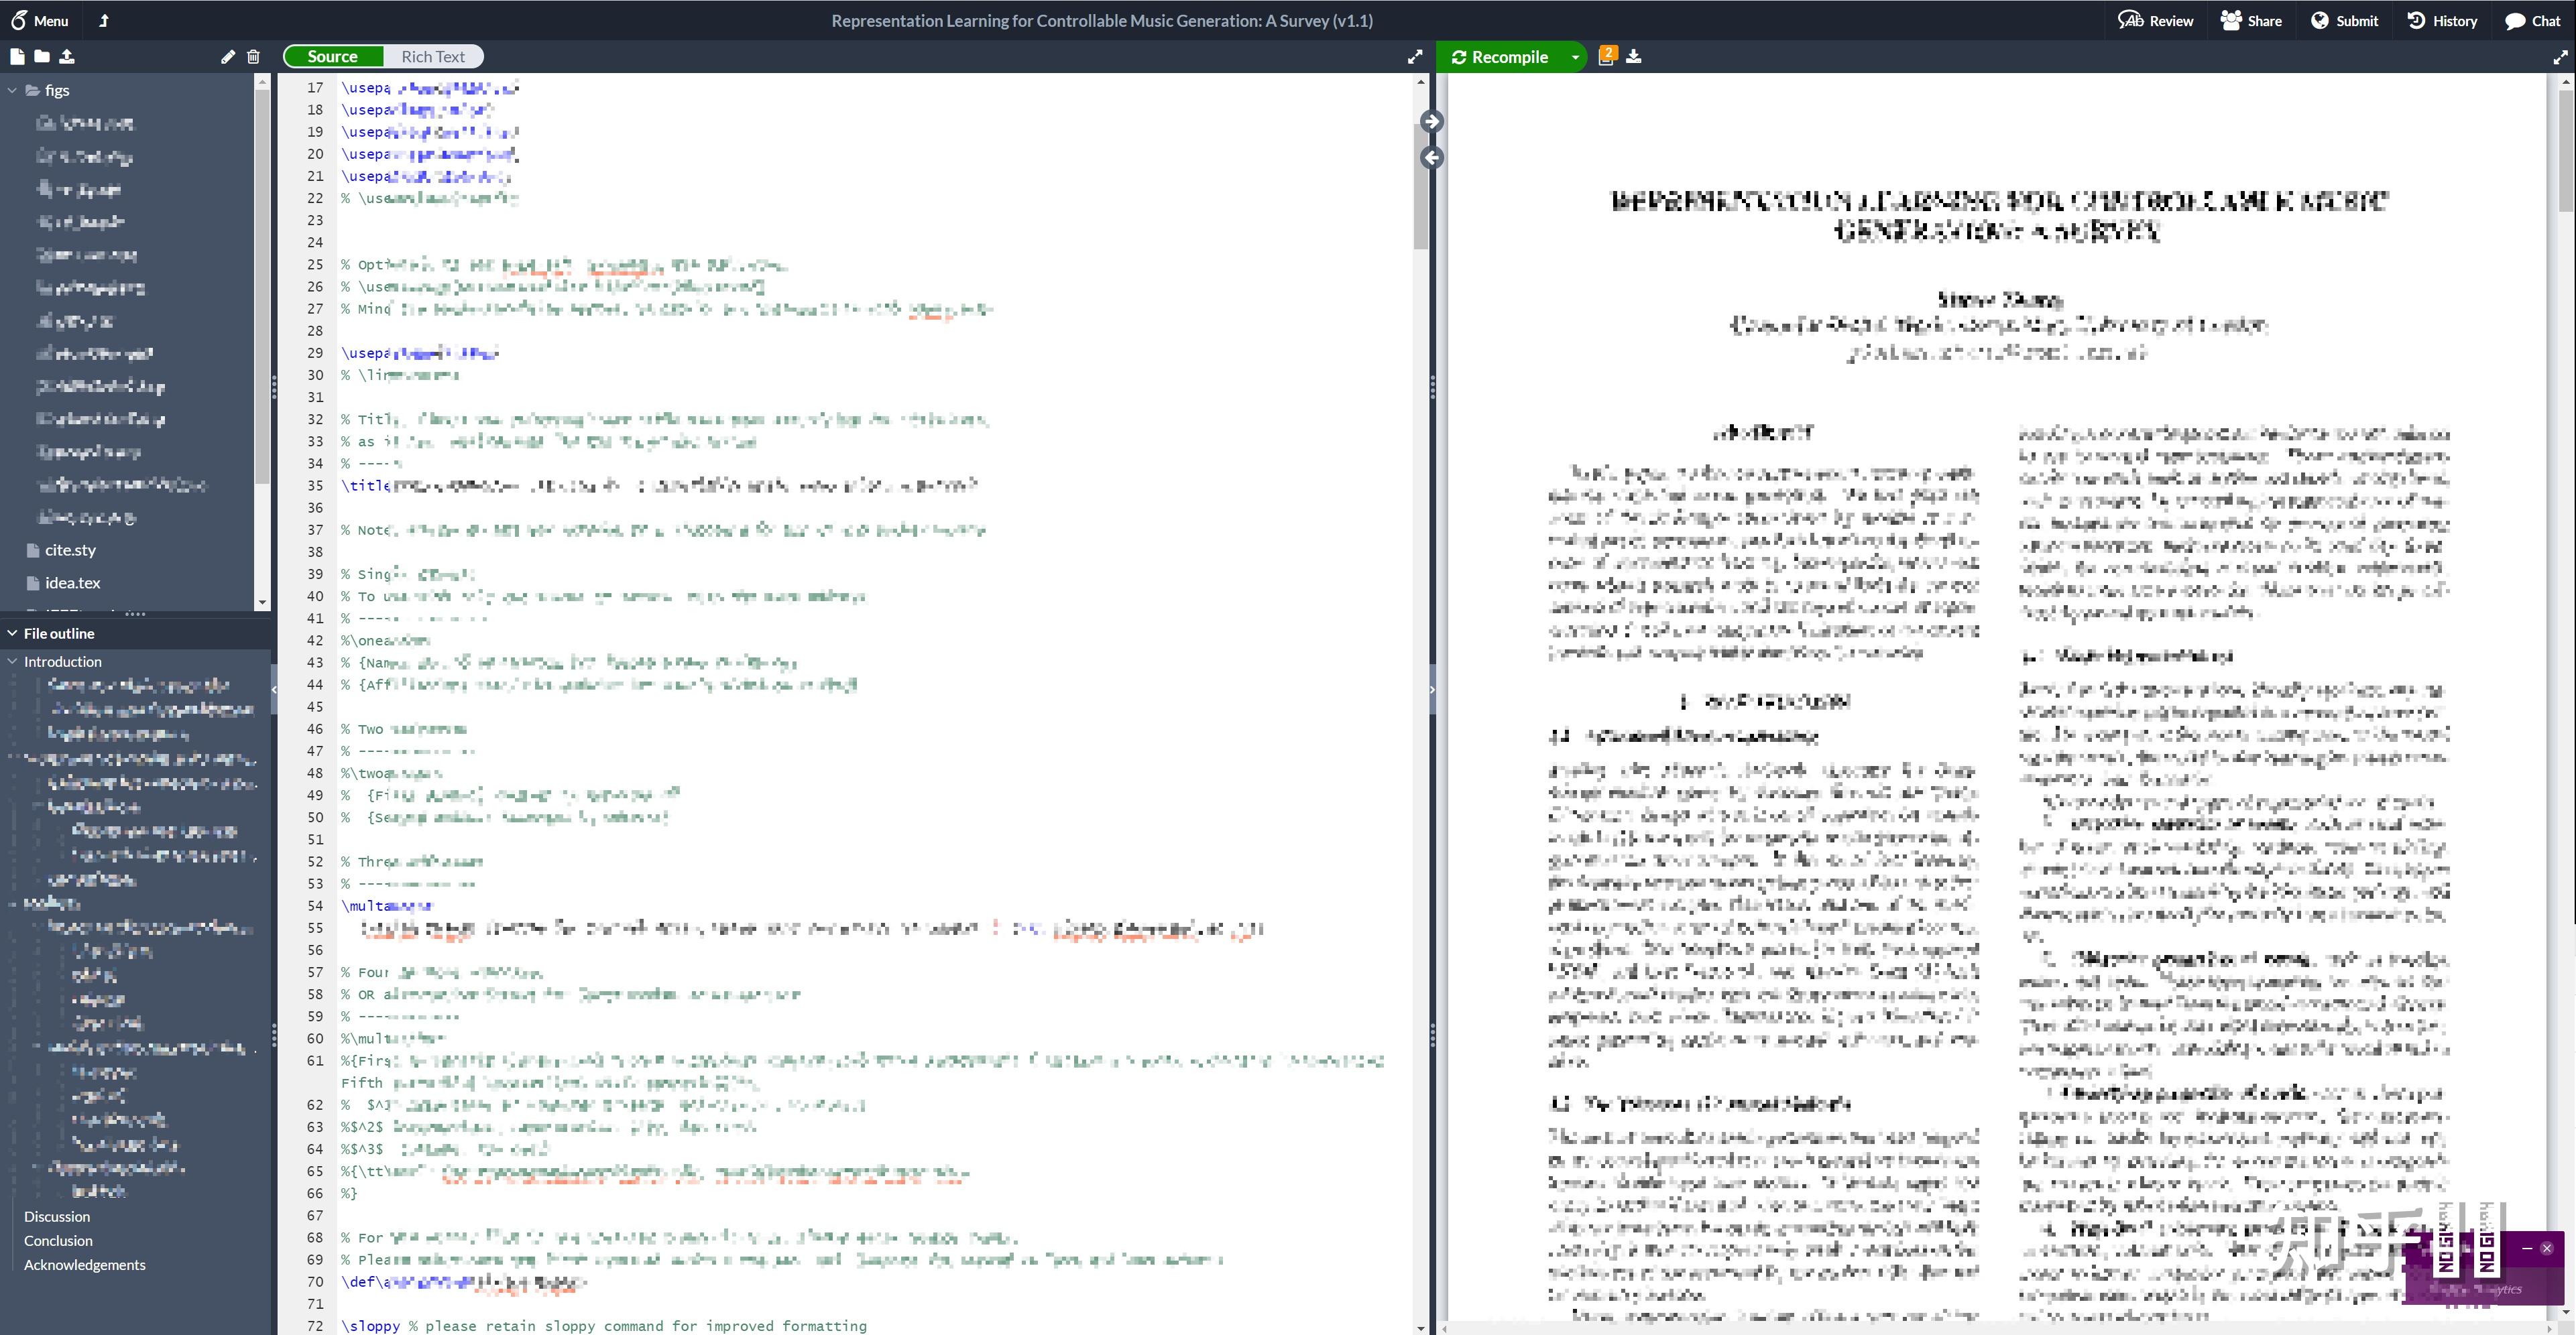Open the logs and warnings badge
The image size is (2576, 1335).
[x=1606, y=56]
